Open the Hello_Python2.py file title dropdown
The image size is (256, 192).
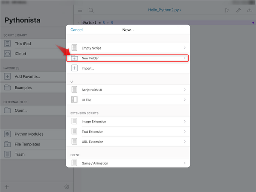165,10
